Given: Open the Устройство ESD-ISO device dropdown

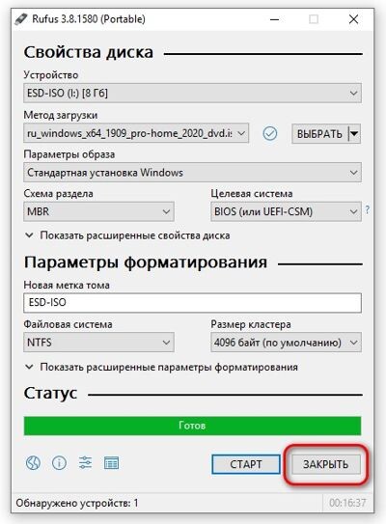Looking at the screenshot, I should (x=192, y=94).
